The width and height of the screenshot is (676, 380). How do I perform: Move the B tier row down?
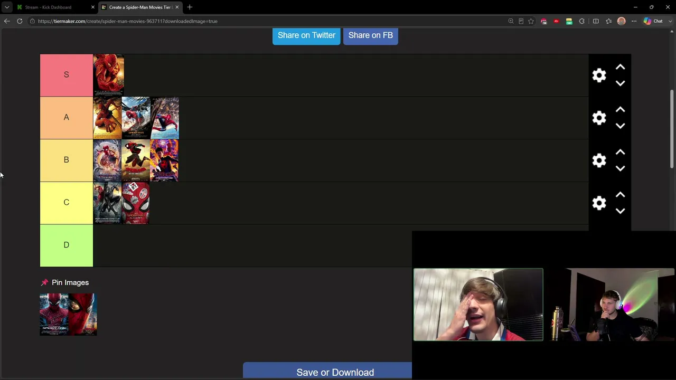(x=620, y=169)
